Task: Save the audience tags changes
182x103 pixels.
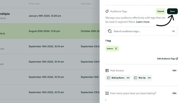Action: click(x=172, y=11)
